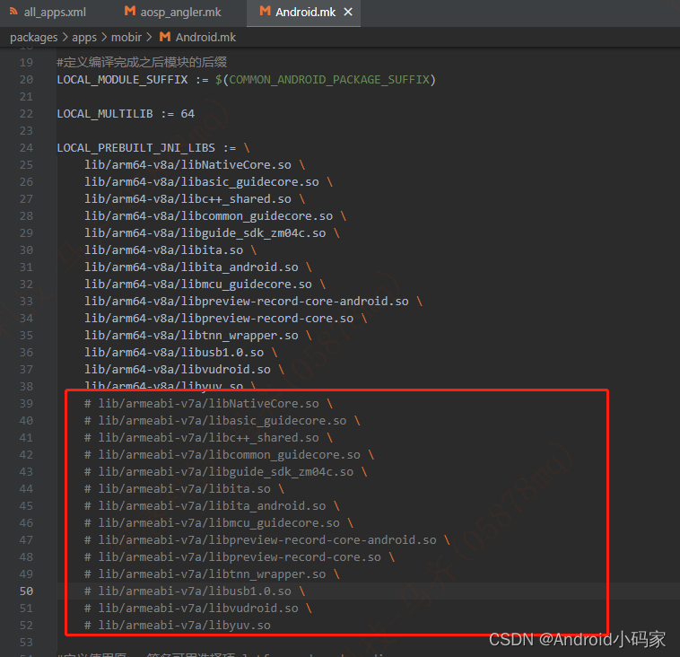The image size is (680, 657).
Task: Click lib/arm64-v8a/libvudroid.so line
Action: pyautogui.click(x=184, y=369)
